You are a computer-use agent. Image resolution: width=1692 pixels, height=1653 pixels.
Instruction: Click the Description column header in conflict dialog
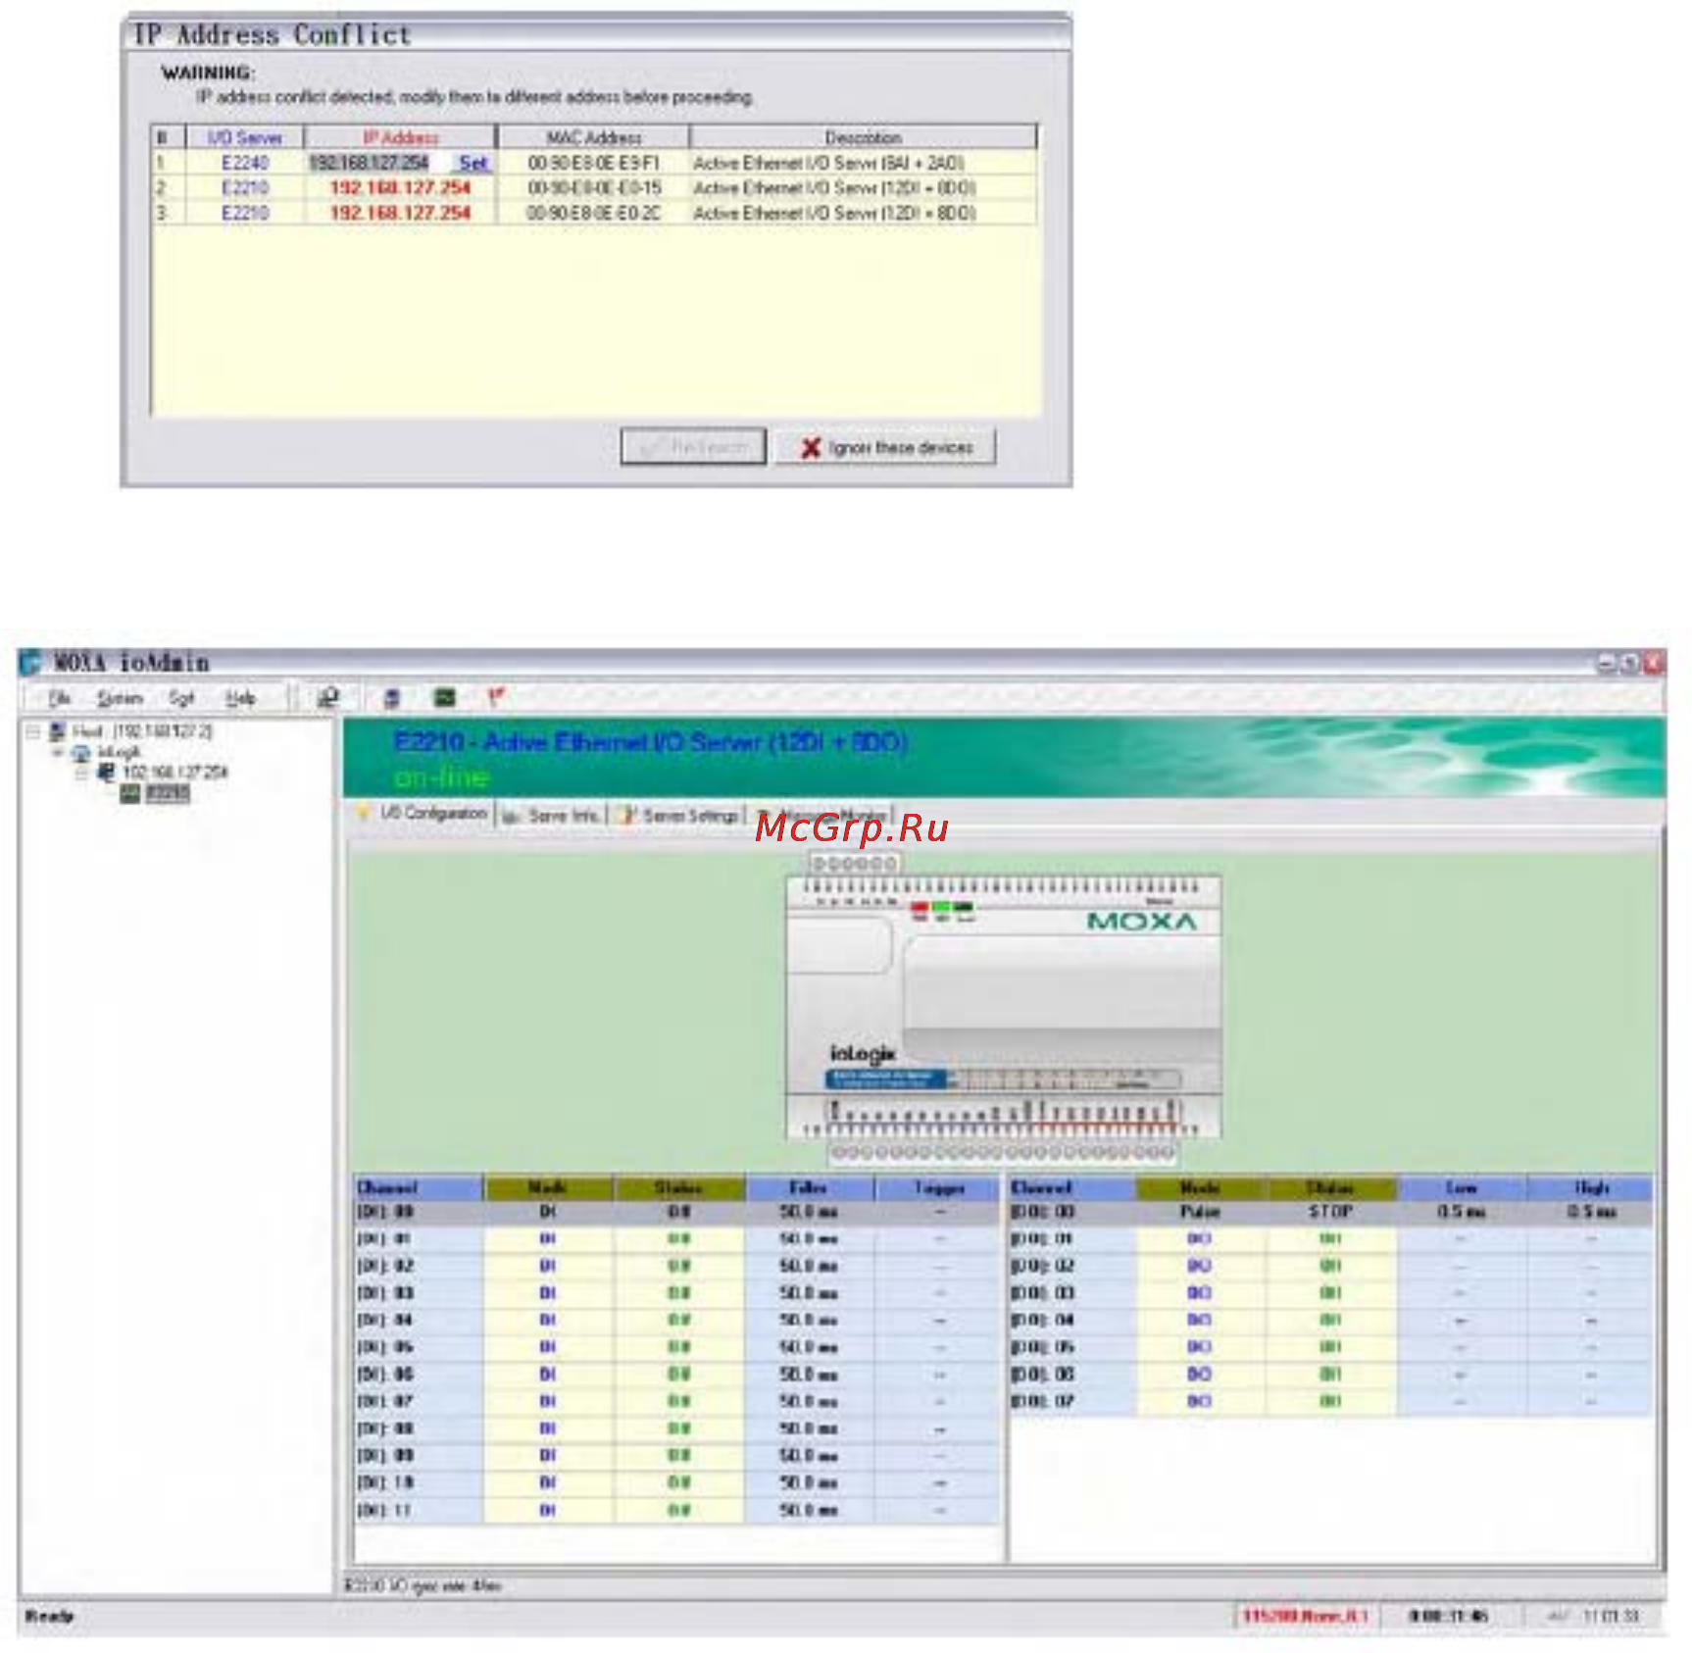point(863,137)
